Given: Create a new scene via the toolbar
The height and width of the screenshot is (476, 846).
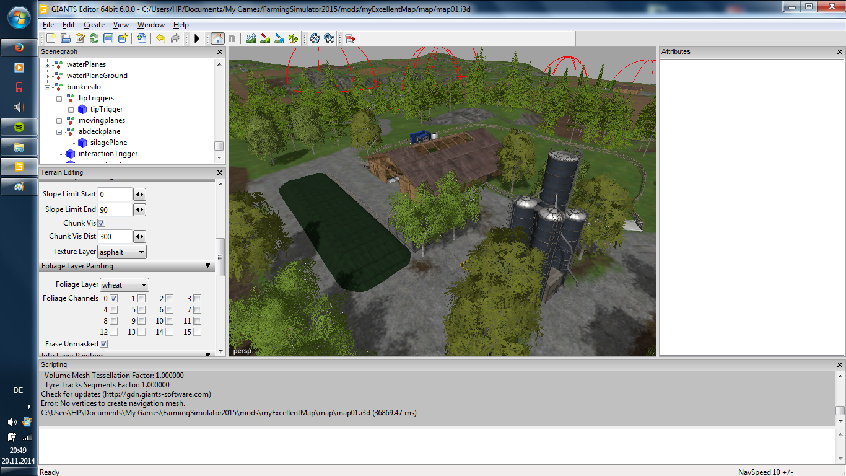Looking at the screenshot, I should [x=51, y=38].
